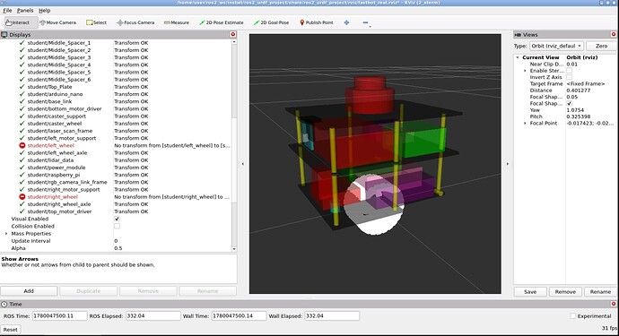Click the Reset button
The width and height of the screenshot is (619, 336).
pyautogui.click(x=11, y=330)
